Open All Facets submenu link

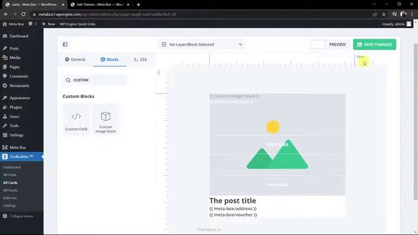click(x=10, y=190)
